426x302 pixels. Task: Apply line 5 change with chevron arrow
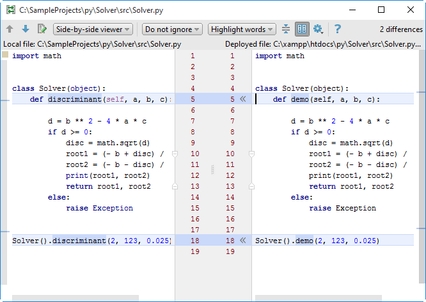point(242,99)
